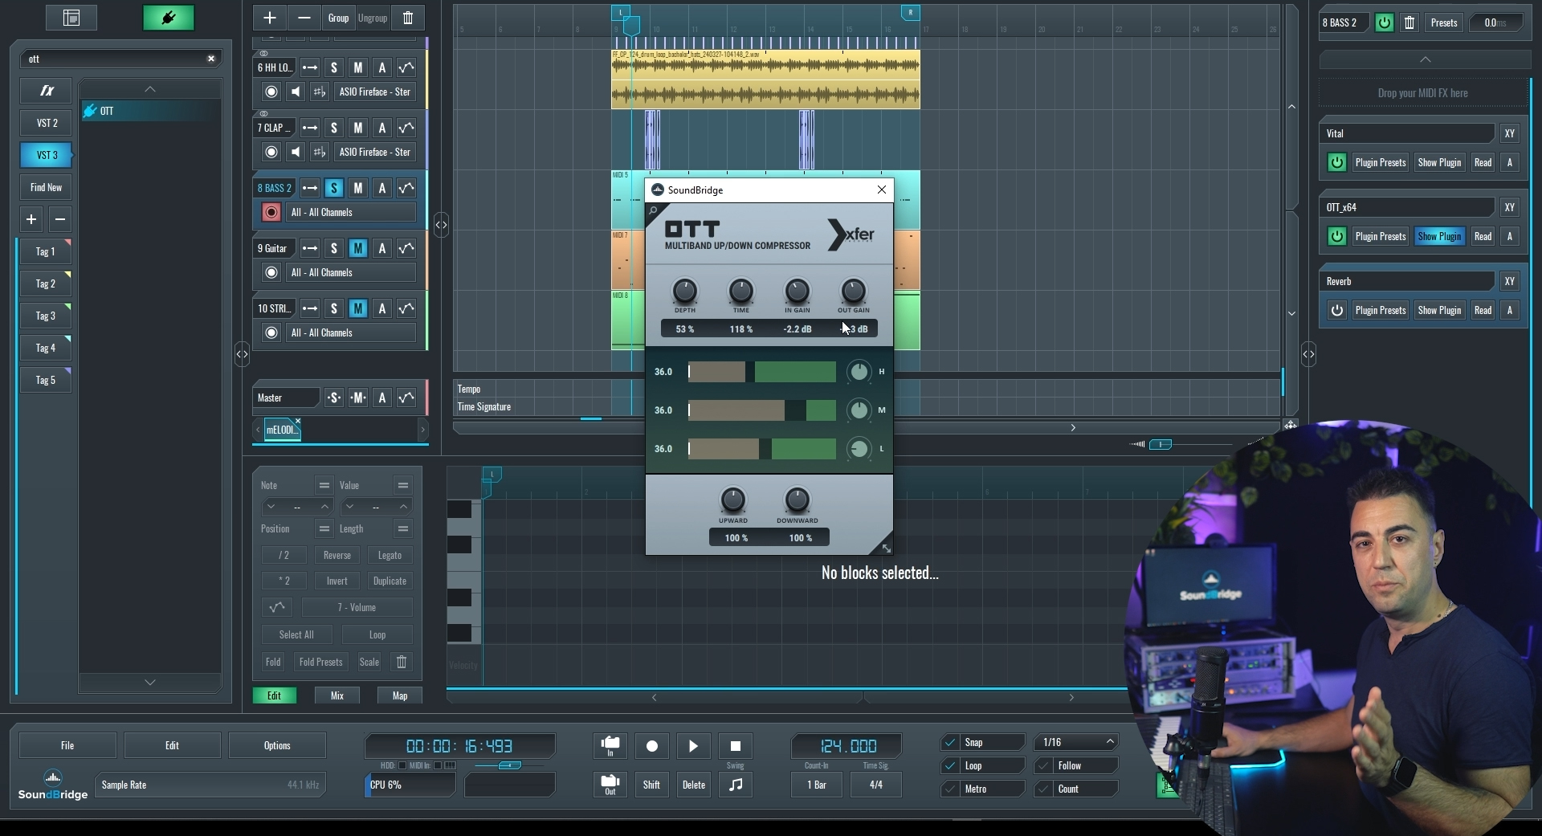Toggle the Loop checkbox

coord(950,765)
